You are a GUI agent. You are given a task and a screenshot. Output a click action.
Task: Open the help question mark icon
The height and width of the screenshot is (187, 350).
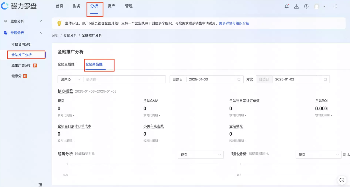tap(306, 6)
